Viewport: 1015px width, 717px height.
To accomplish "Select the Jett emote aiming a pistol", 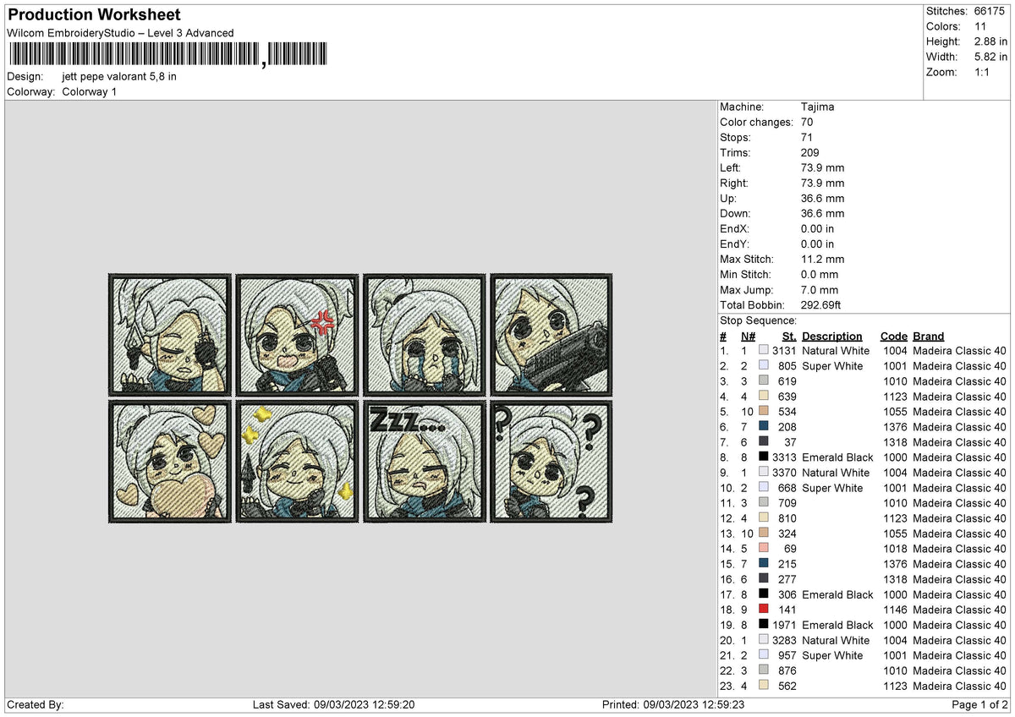I will pos(551,334).
